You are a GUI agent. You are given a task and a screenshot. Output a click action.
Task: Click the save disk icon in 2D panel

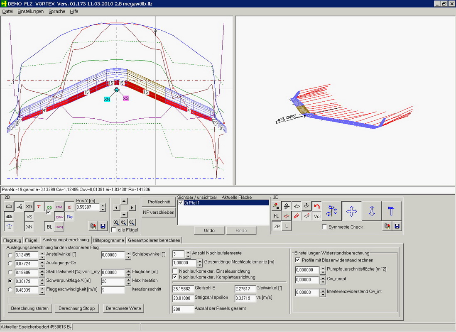(x=103, y=226)
